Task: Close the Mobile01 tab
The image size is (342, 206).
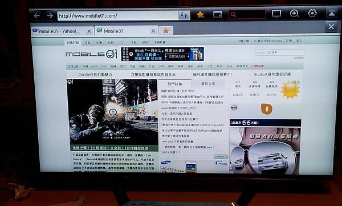Action: [x=153, y=31]
